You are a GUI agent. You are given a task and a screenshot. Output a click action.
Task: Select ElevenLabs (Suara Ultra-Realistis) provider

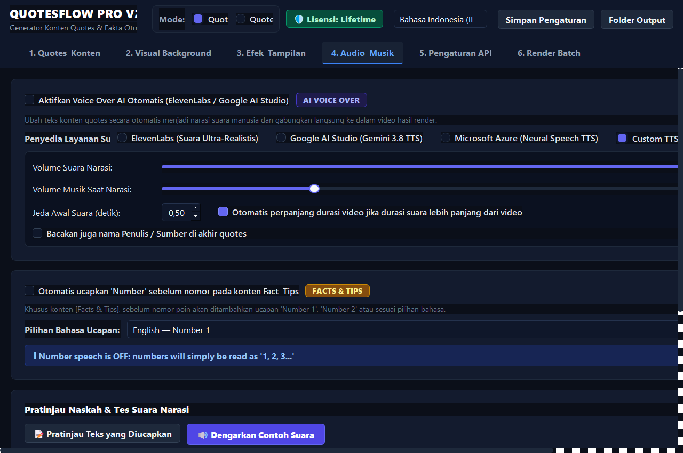point(122,138)
